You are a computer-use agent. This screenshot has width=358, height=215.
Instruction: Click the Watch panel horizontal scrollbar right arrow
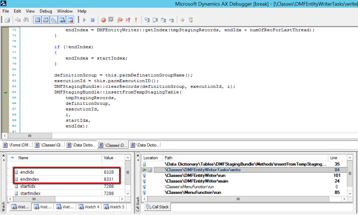coord(122,199)
